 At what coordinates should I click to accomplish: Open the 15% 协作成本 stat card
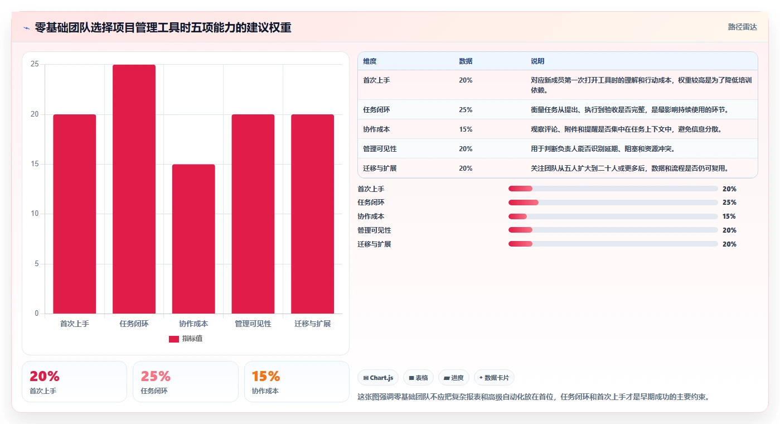(x=297, y=382)
